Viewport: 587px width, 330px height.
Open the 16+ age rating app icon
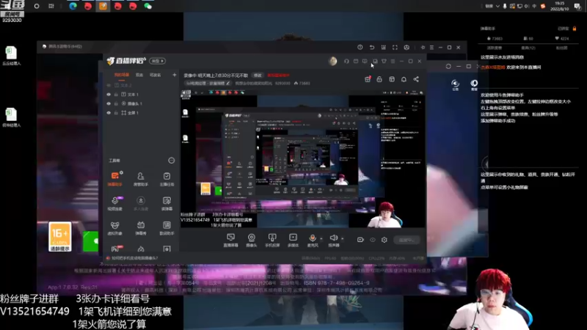60,237
